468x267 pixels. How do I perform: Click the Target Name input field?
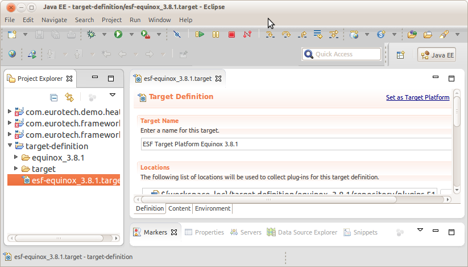pyautogui.click(x=296, y=144)
